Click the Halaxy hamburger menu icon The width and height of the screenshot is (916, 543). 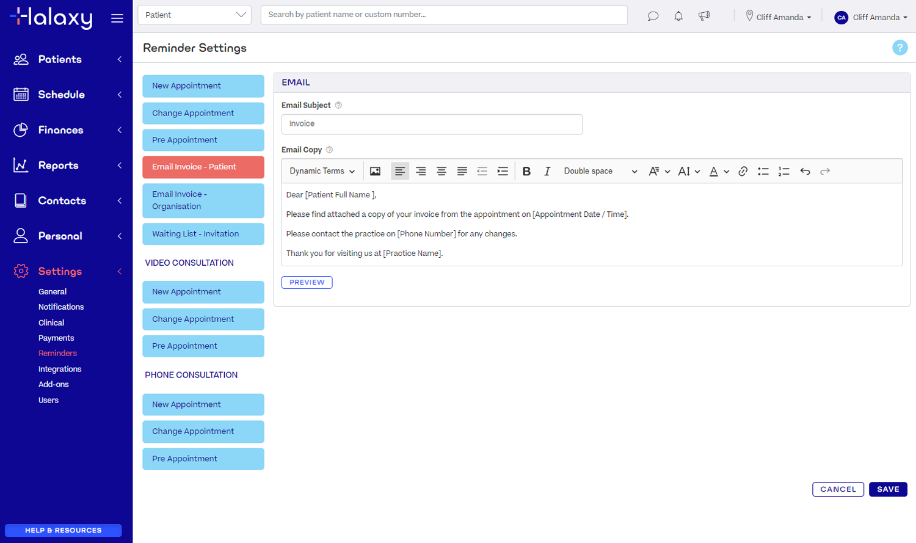[117, 18]
